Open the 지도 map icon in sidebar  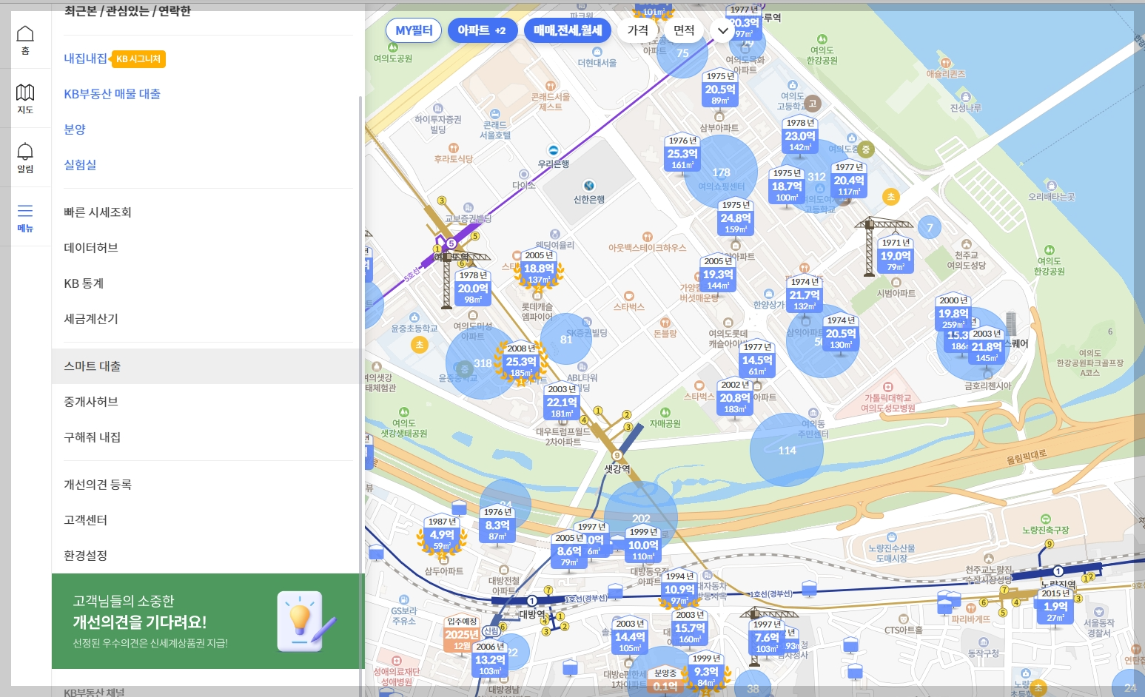(x=25, y=98)
